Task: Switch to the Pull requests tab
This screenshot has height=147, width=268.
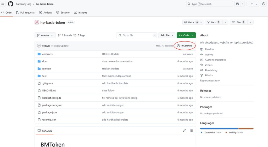Action: point(25,13)
